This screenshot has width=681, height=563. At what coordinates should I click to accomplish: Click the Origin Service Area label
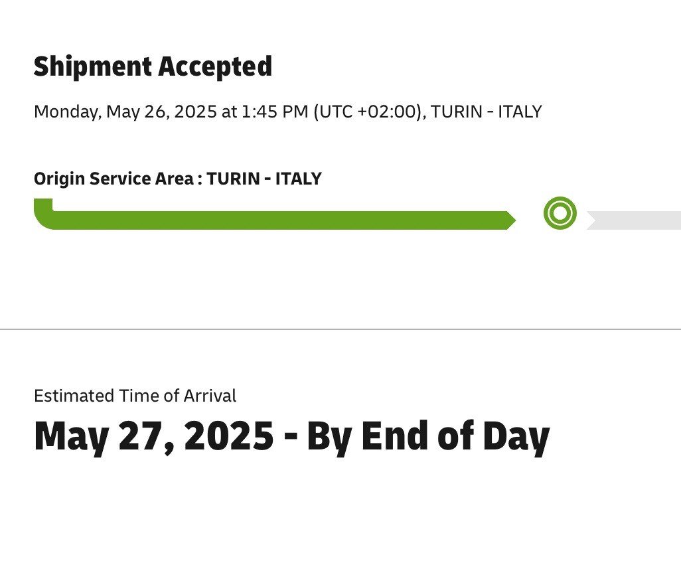(x=114, y=179)
